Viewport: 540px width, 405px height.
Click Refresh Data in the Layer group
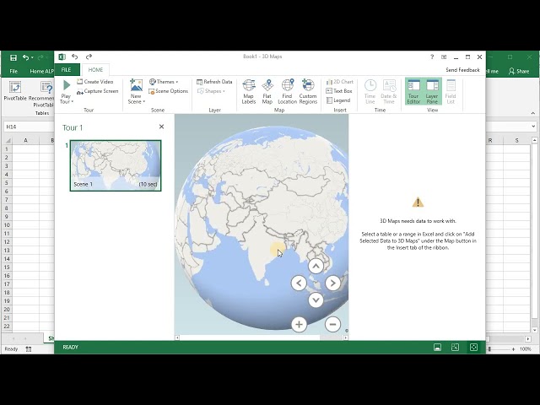click(x=214, y=82)
